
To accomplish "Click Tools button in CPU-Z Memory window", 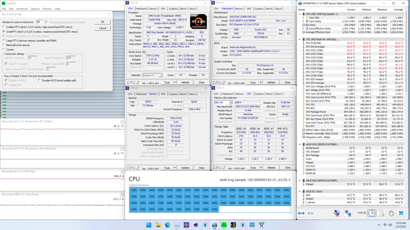I will (167, 168).
